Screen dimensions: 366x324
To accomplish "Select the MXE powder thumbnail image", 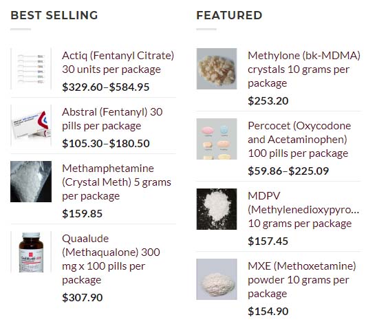I will click(x=217, y=279).
